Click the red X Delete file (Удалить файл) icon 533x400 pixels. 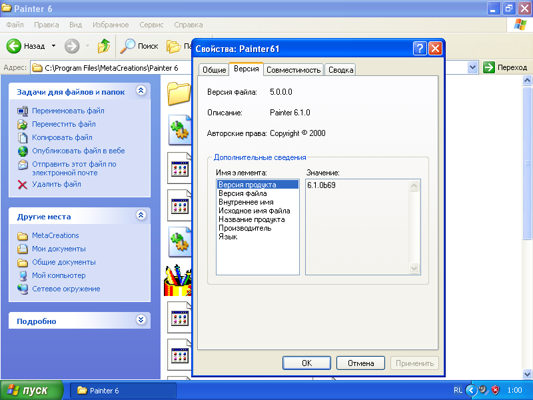click(23, 185)
